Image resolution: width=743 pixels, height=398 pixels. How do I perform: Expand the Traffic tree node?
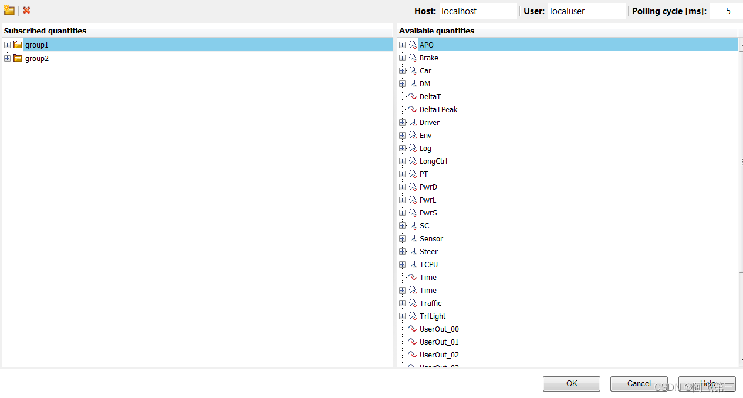coord(403,303)
